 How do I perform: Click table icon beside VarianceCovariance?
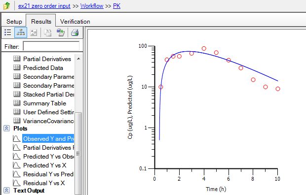pos(17,121)
